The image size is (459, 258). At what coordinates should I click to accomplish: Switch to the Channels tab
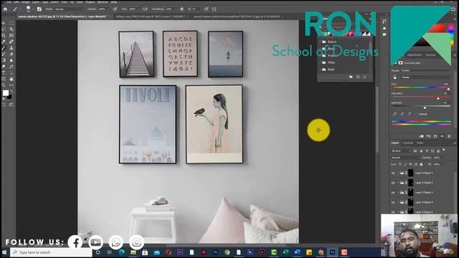(408, 143)
